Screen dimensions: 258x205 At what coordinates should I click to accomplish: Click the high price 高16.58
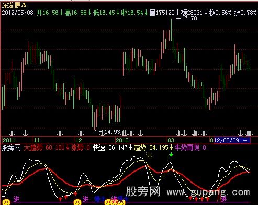click(75, 13)
